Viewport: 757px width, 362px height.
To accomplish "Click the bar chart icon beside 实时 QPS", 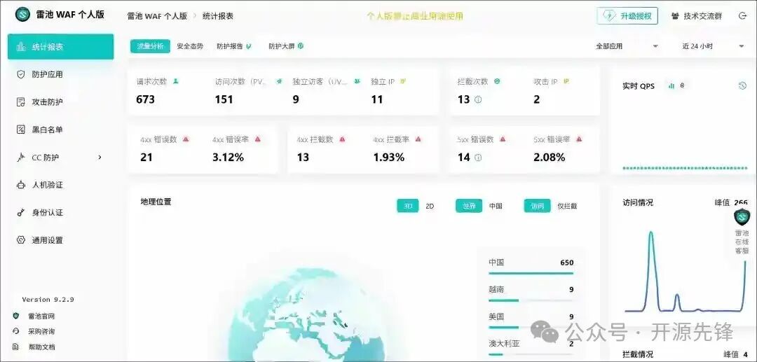I will [x=671, y=85].
